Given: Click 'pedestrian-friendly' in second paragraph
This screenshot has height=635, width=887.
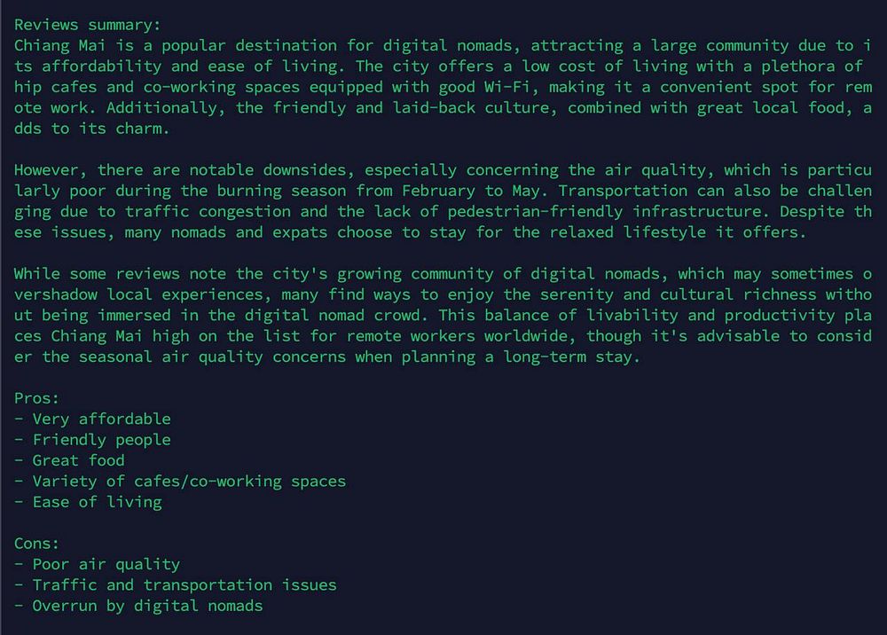Looking at the screenshot, I should click(535, 211).
